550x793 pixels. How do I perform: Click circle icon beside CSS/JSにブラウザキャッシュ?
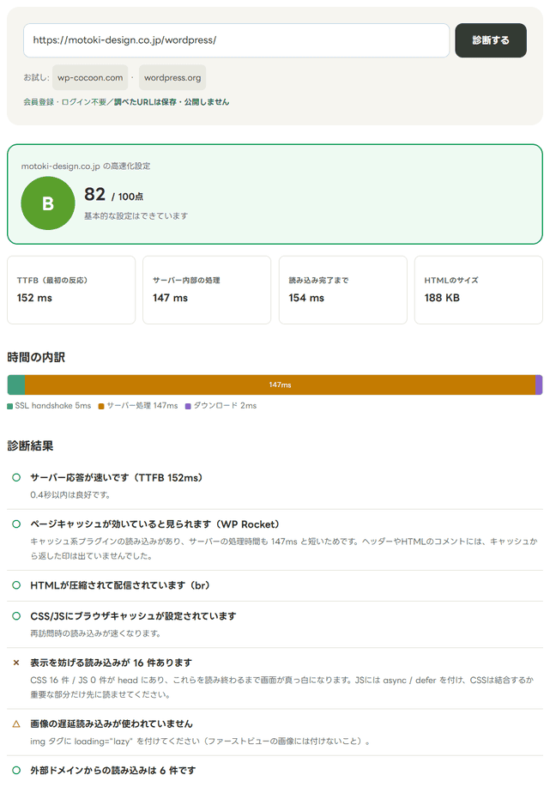pyautogui.click(x=16, y=616)
